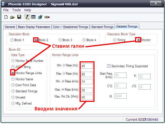Switch to the Standard Timings tab
This screenshot has height=124, width=165.
(102, 27)
